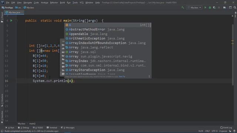Click the UTF-8 encoding in the status bar

214,131
